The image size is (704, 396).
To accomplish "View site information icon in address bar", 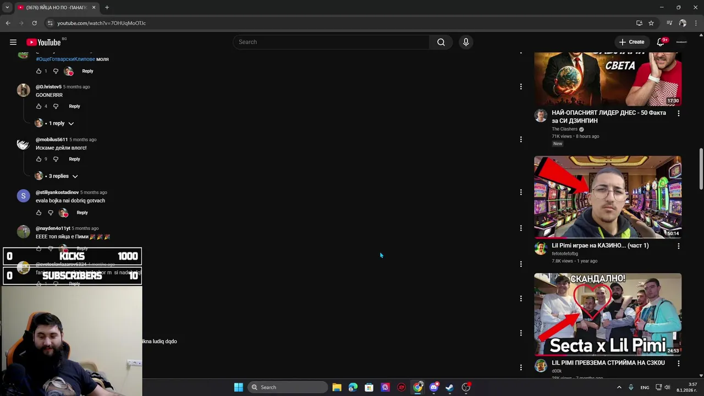I will pyautogui.click(x=50, y=23).
